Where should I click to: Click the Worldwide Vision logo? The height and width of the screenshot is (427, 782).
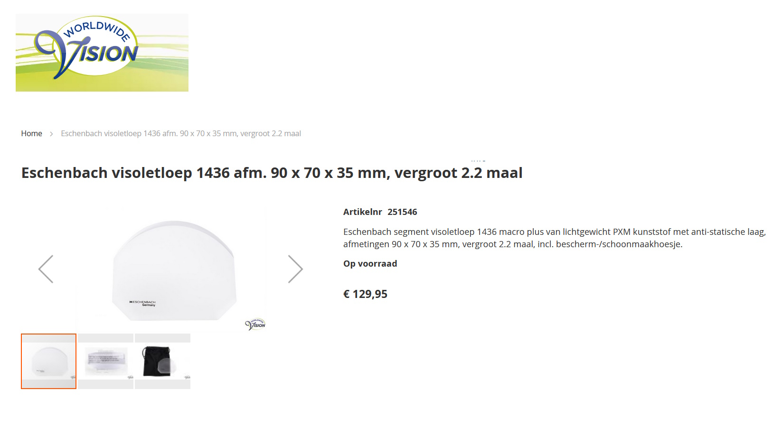point(102,52)
